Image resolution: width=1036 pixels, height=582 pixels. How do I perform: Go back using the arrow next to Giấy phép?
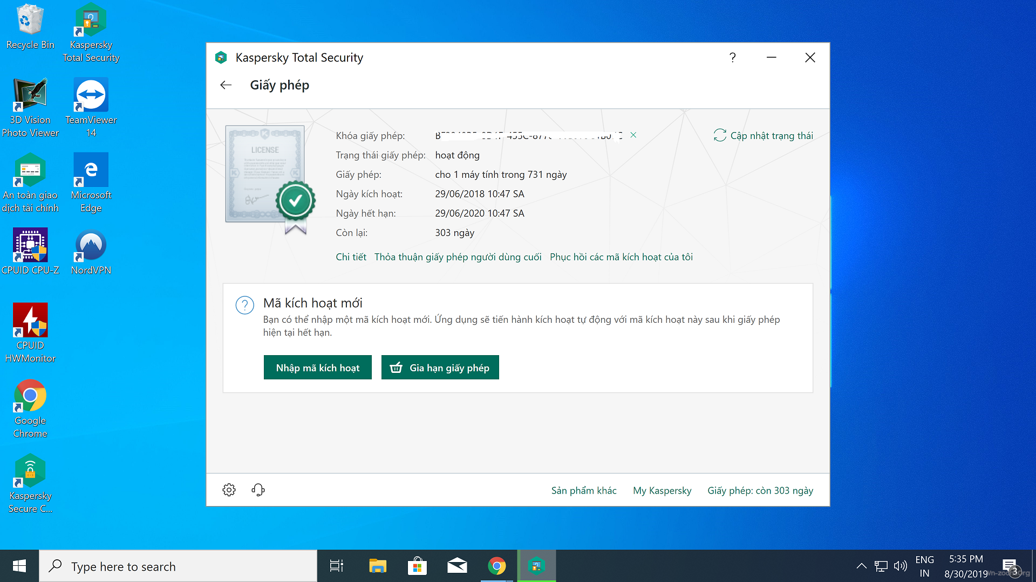(226, 85)
